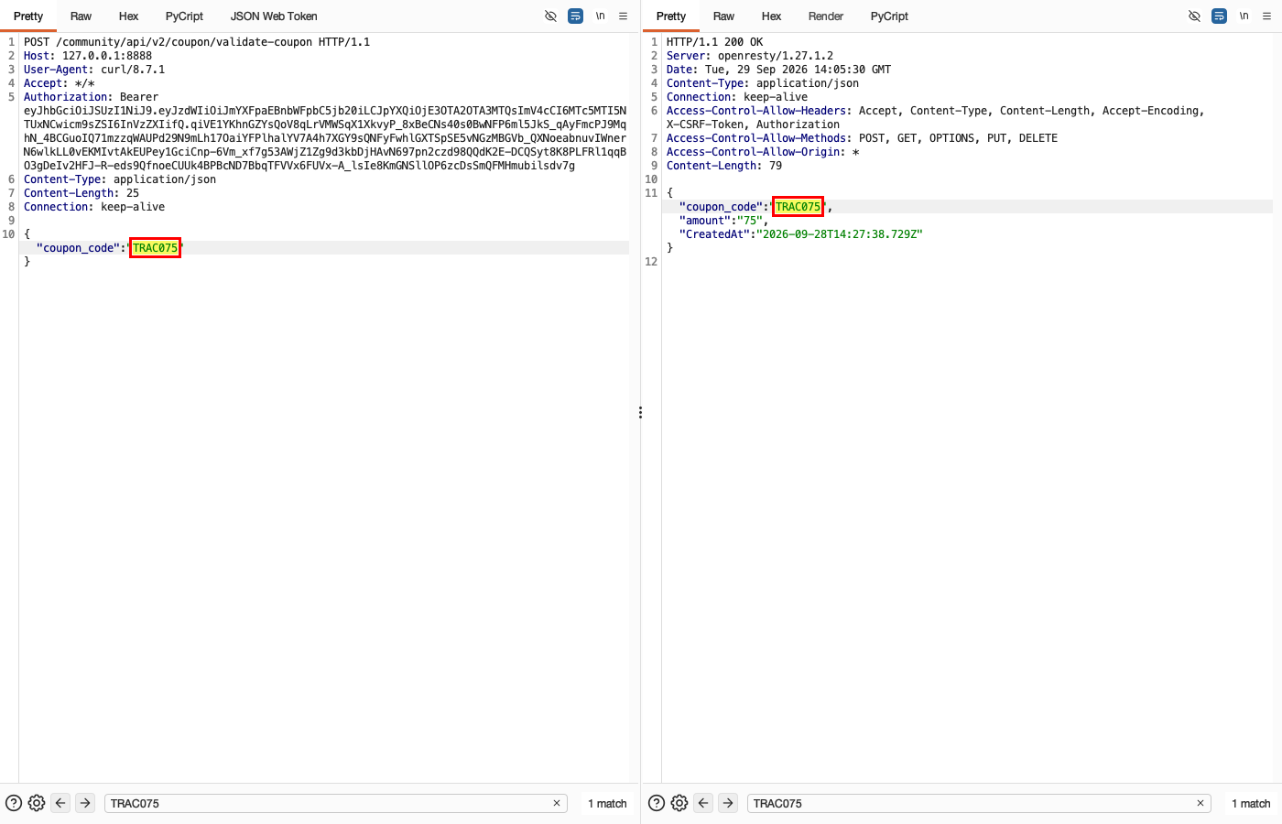
Task: Switch request view to Raw tab
Action: point(81,16)
